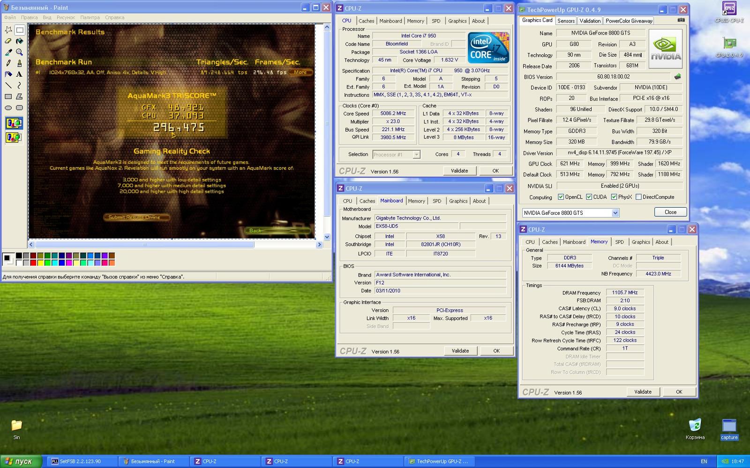
Task: Choose the Brush tool in Paint
Action: tap(19, 63)
